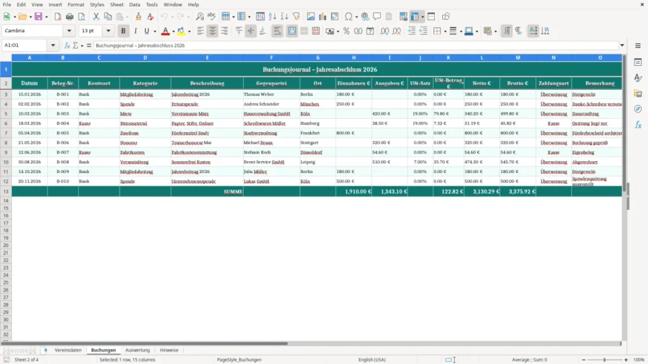Insert hyperlink icon
The image size is (648, 364).
coord(365,16)
